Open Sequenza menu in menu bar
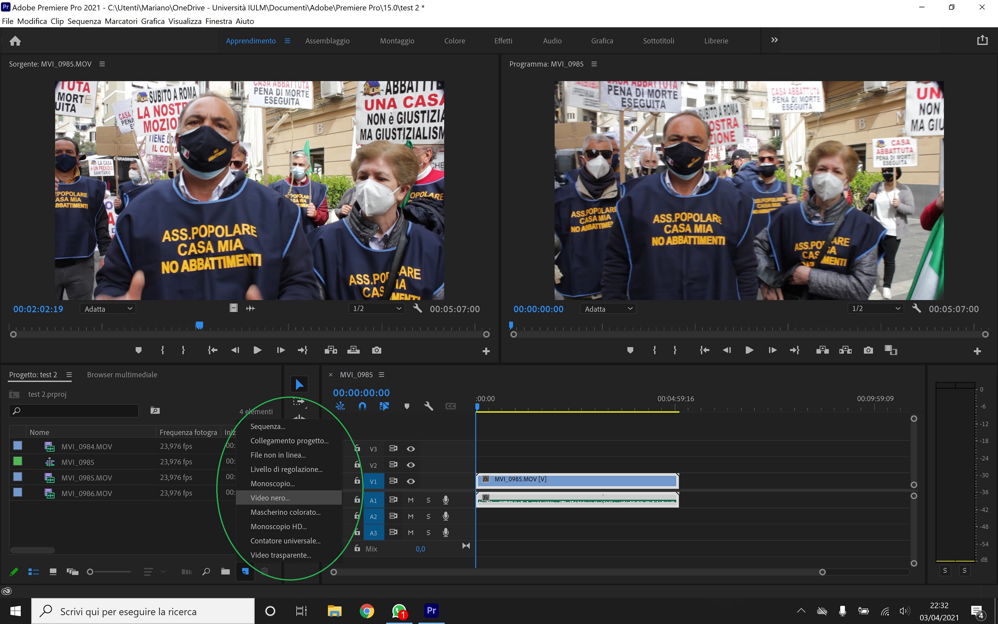Screen dimensions: 998x624 (x=84, y=21)
